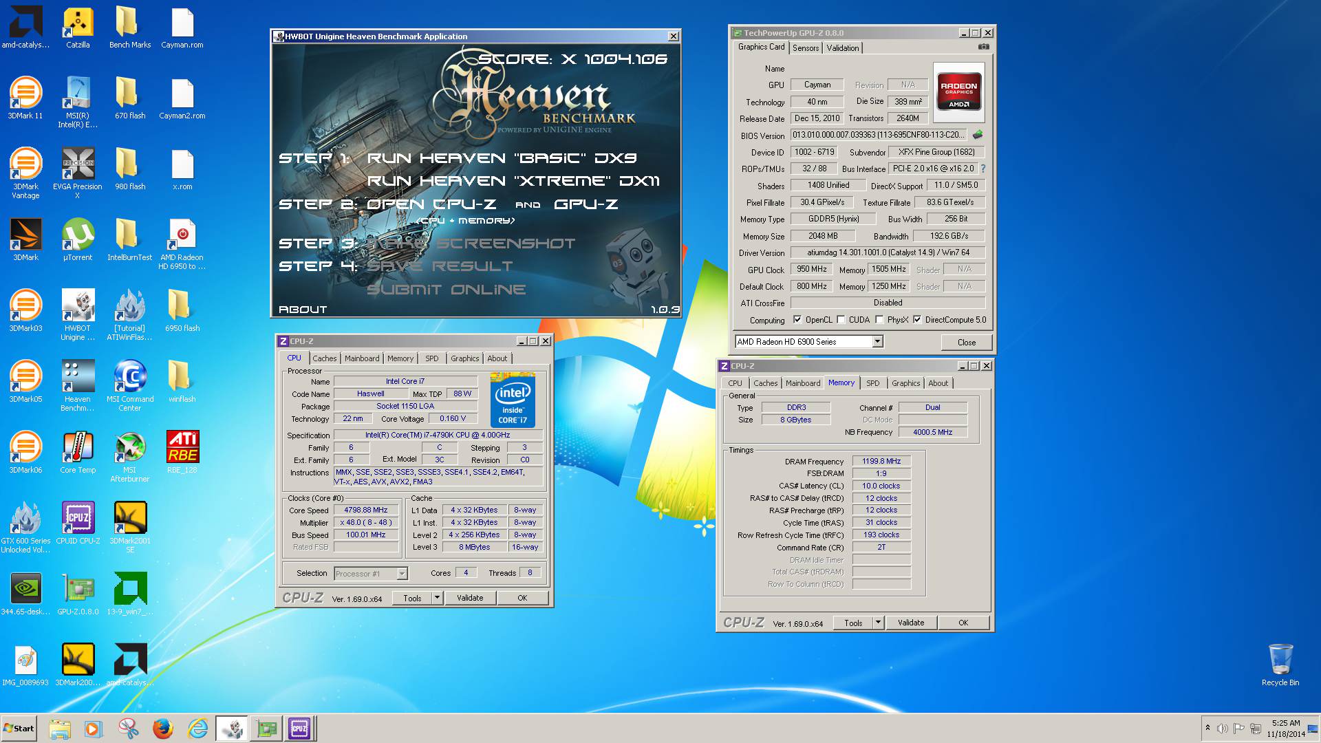Click the Windows Media Player taskbar icon
The width and height of the screenshot is (1321, 743).
[x=94, y=729]
